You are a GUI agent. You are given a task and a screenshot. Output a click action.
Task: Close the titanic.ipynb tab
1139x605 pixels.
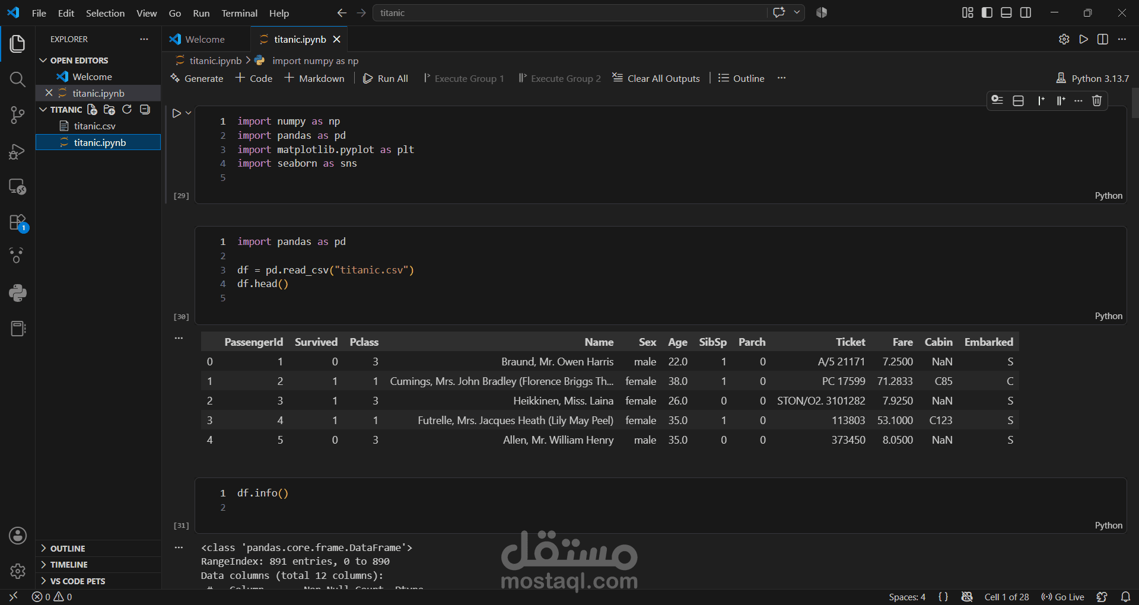tap(337, 39)
